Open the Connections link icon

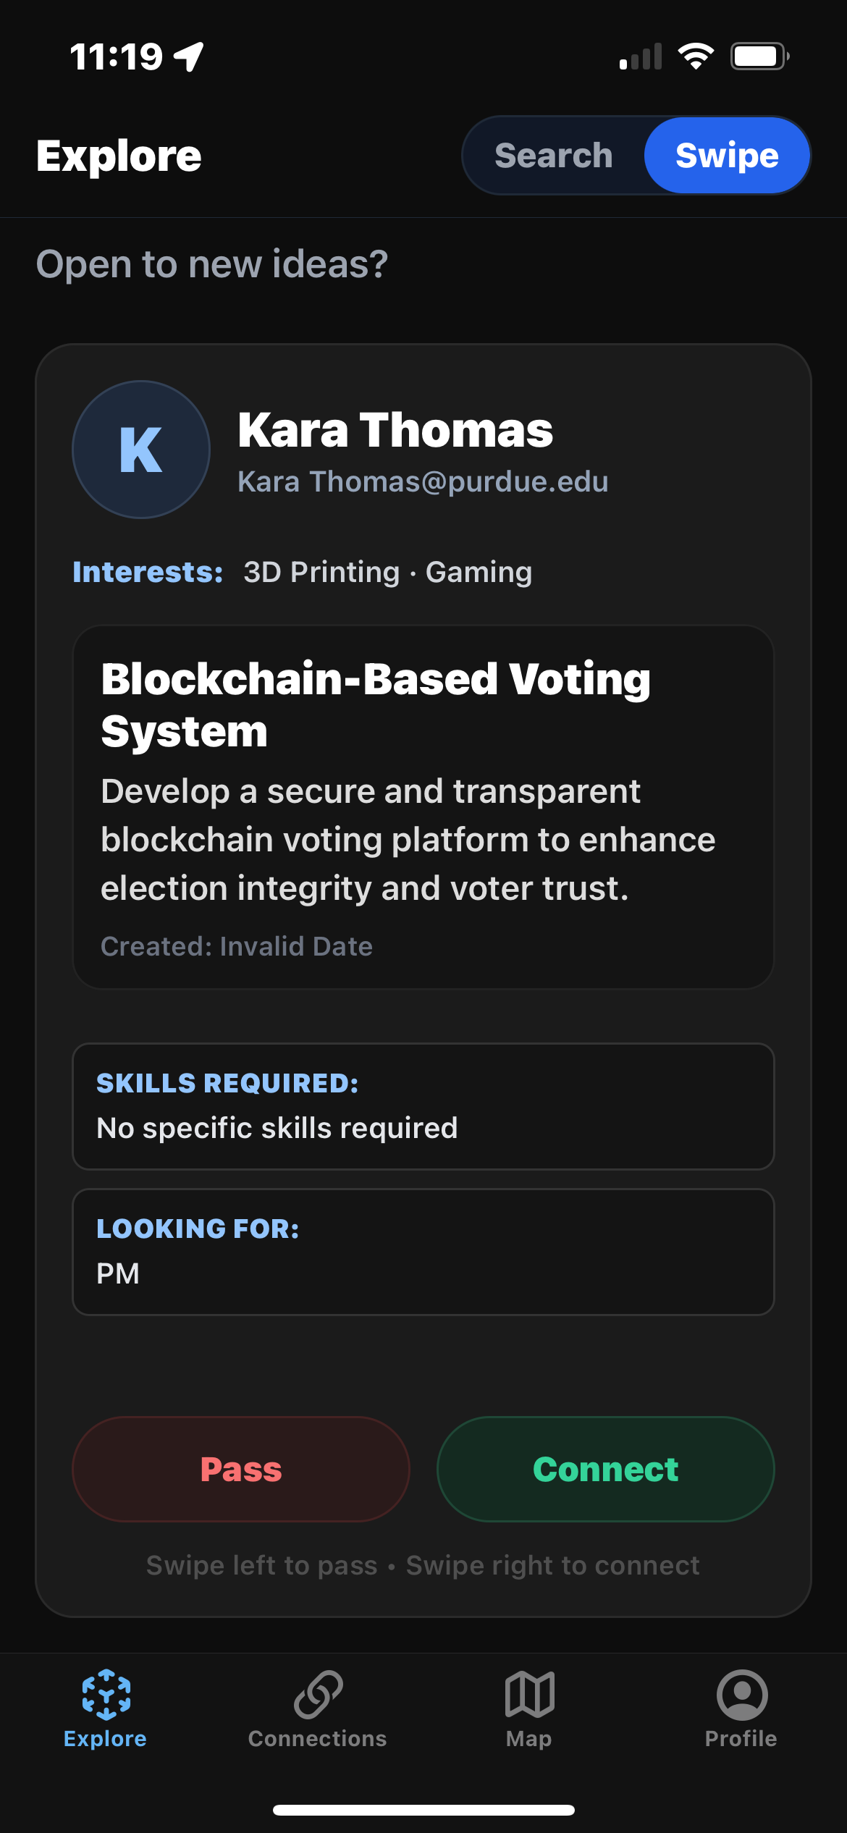click(318, 1694)
